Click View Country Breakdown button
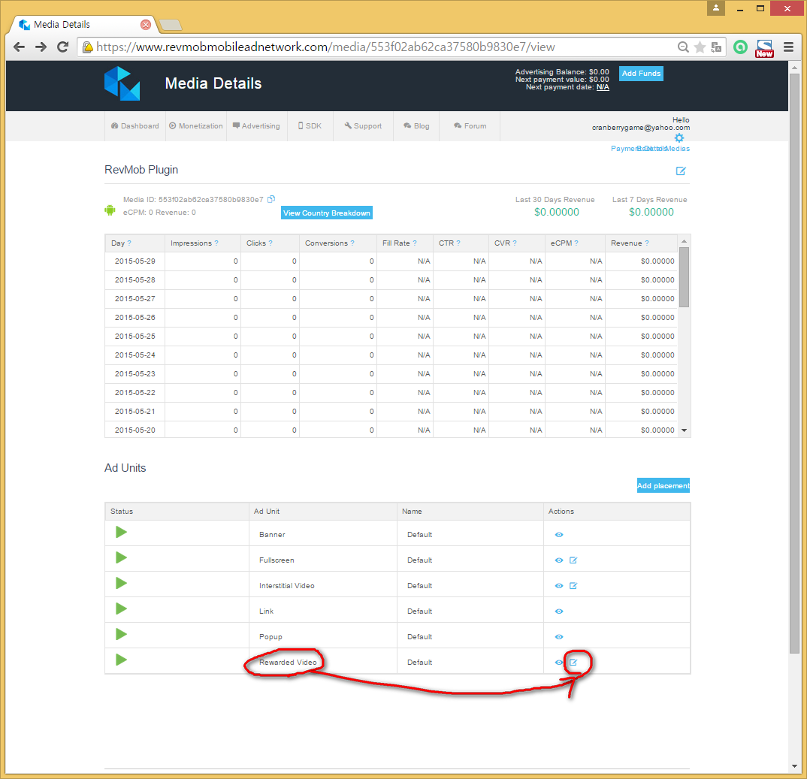 tap(326, 213)
